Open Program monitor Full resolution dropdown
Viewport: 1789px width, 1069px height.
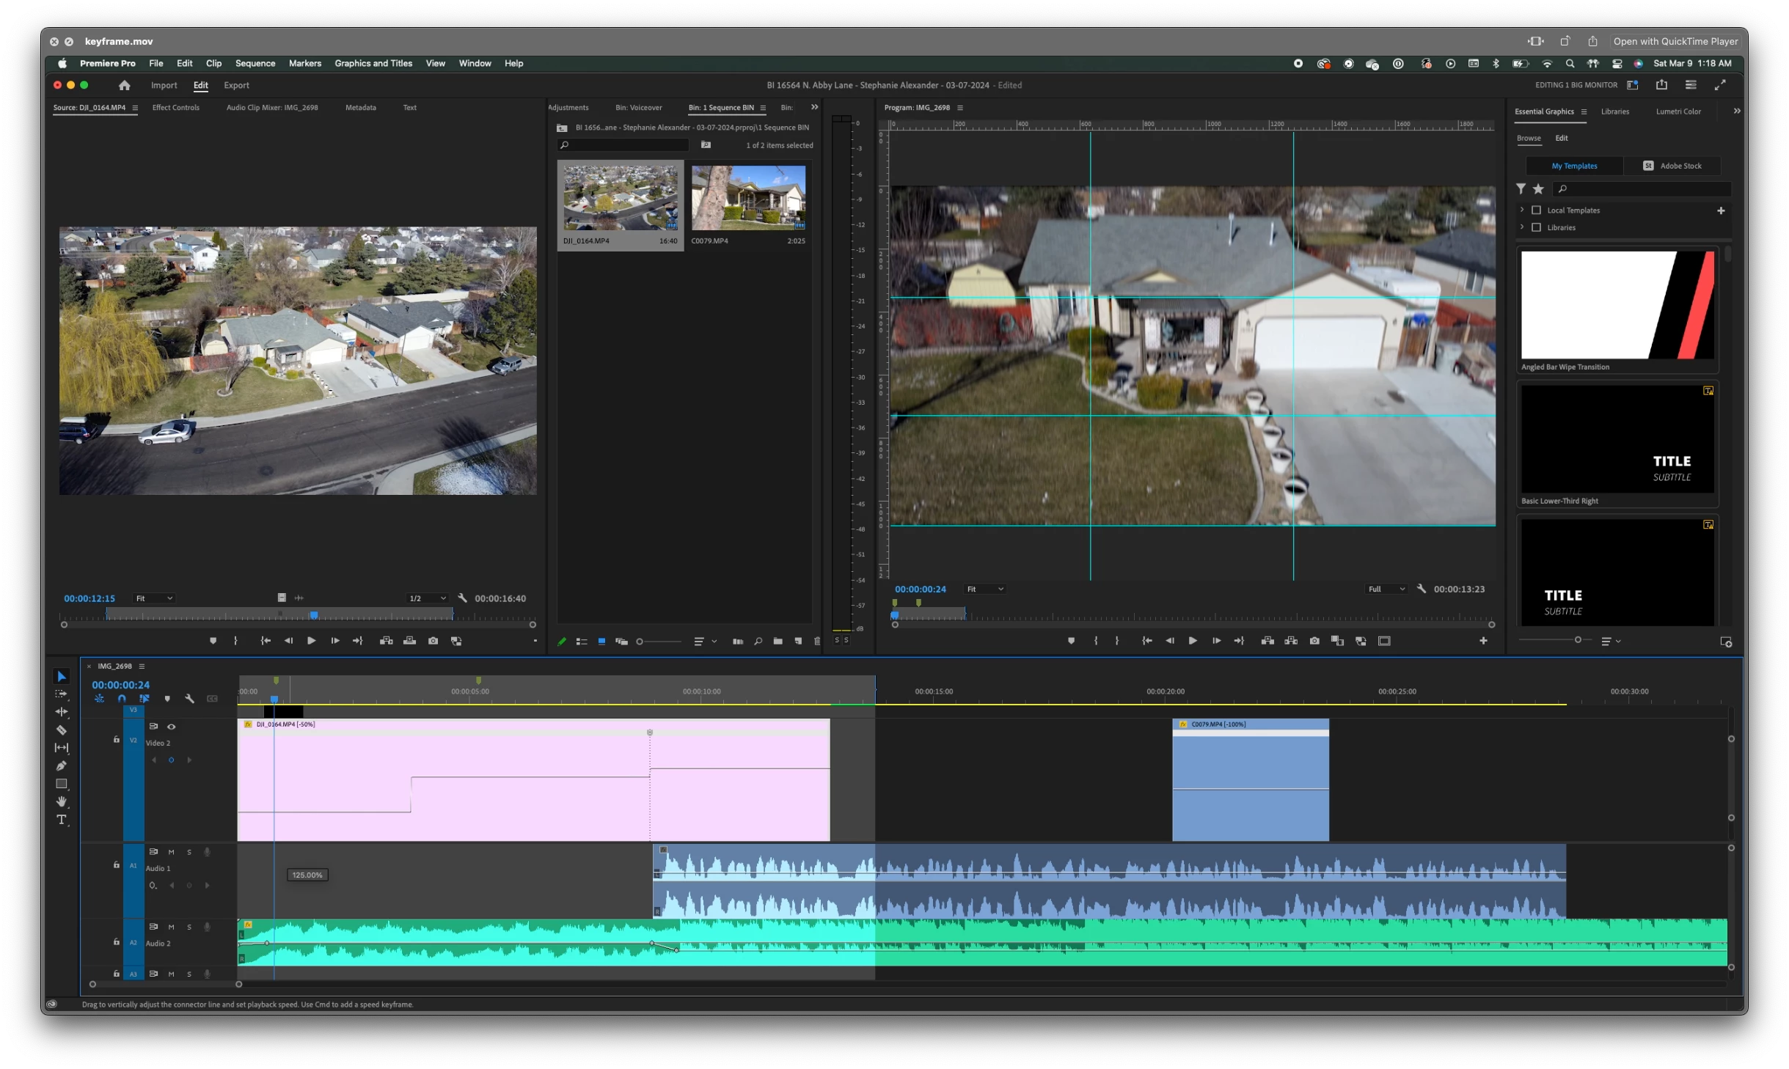coord(1386,589)
